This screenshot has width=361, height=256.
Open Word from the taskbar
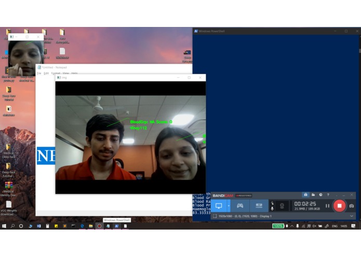point(39,226)
